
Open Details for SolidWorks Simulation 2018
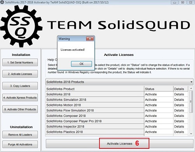pos(181,100)
